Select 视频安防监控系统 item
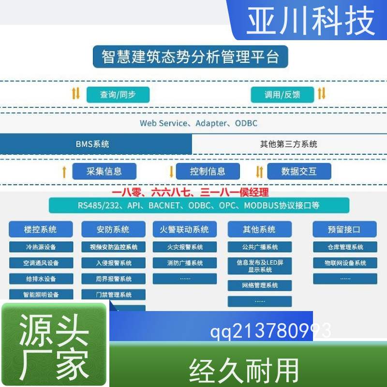 click(x=114, y=247)
